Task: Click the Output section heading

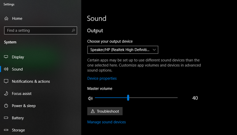Action: [95, 30]
